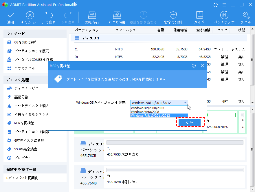Click partition list scrollbar up arrow
The width and height of the screenshot is (255, 192).
click(252, 29)
